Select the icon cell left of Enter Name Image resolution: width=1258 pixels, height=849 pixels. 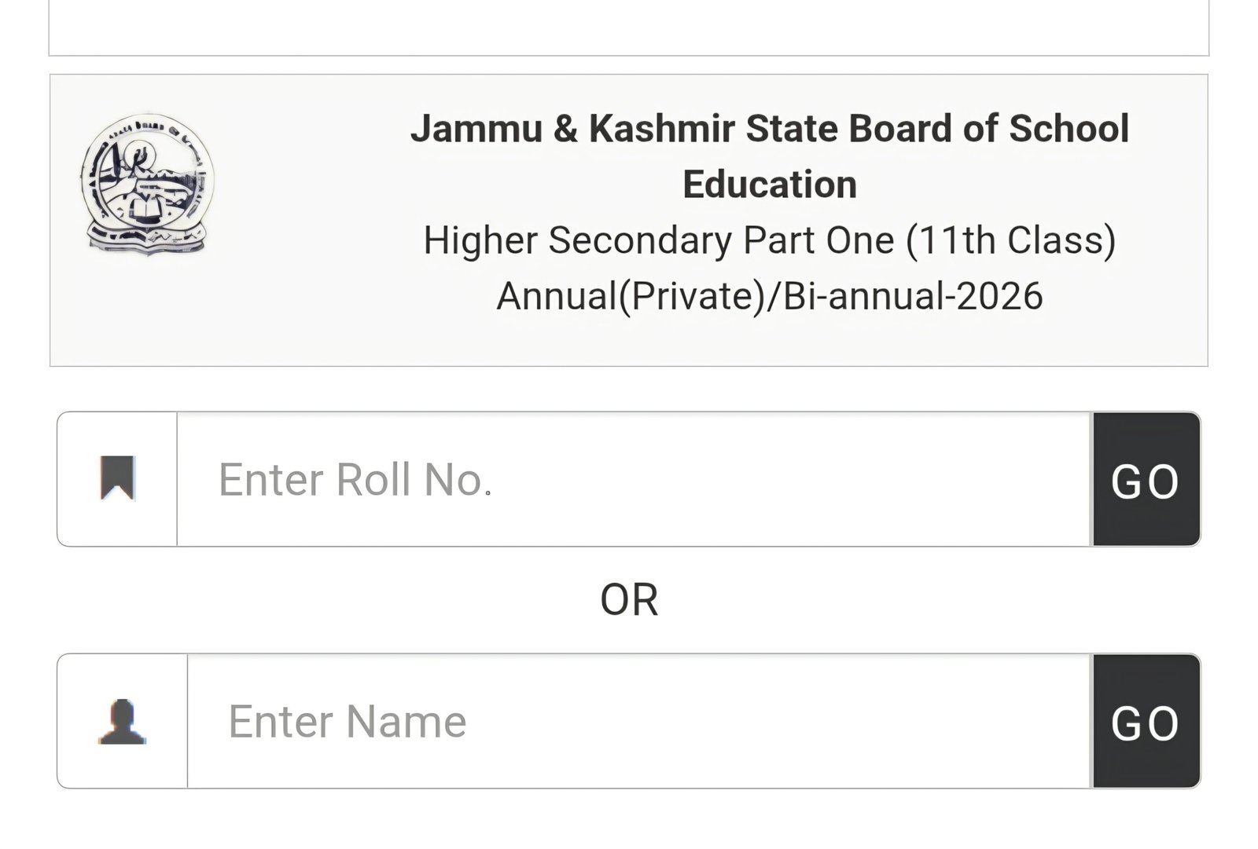pyautogui.click(x=123, y=721)
